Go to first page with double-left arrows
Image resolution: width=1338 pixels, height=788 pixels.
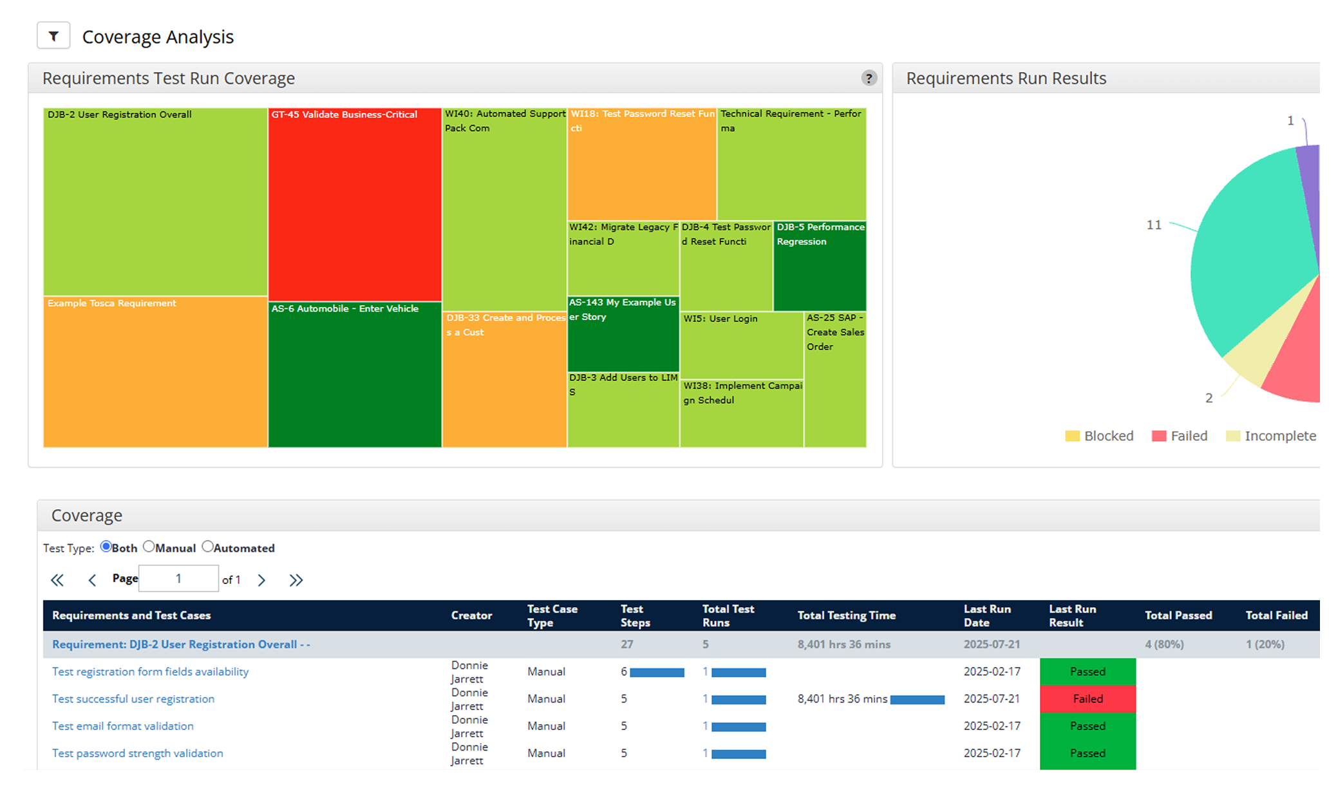tap(57, 580)
